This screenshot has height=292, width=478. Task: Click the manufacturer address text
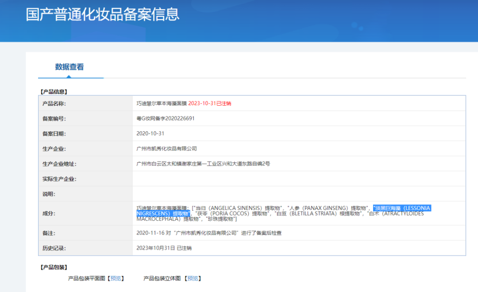point(203,163)
